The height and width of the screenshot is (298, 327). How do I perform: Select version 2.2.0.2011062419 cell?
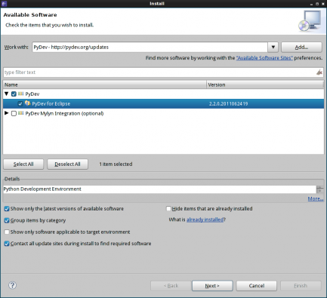[x=228, y=103]
